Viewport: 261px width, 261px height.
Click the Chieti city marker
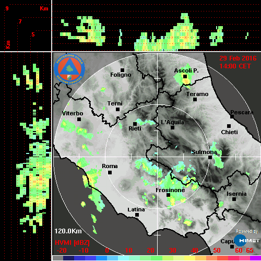click(x=229, y=126)
